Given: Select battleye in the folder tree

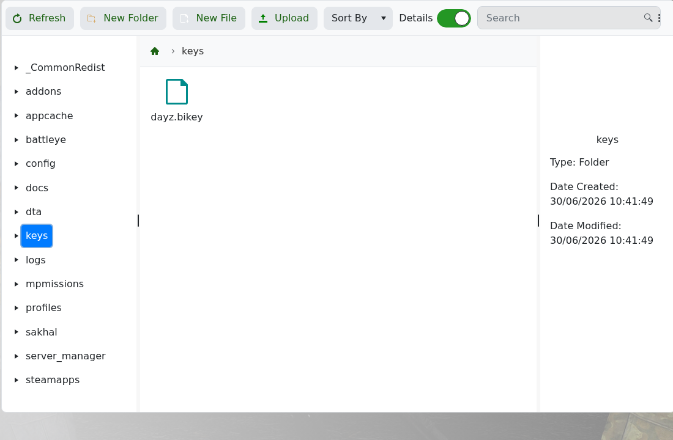Looking at the screenshot, I should [46, 140].
